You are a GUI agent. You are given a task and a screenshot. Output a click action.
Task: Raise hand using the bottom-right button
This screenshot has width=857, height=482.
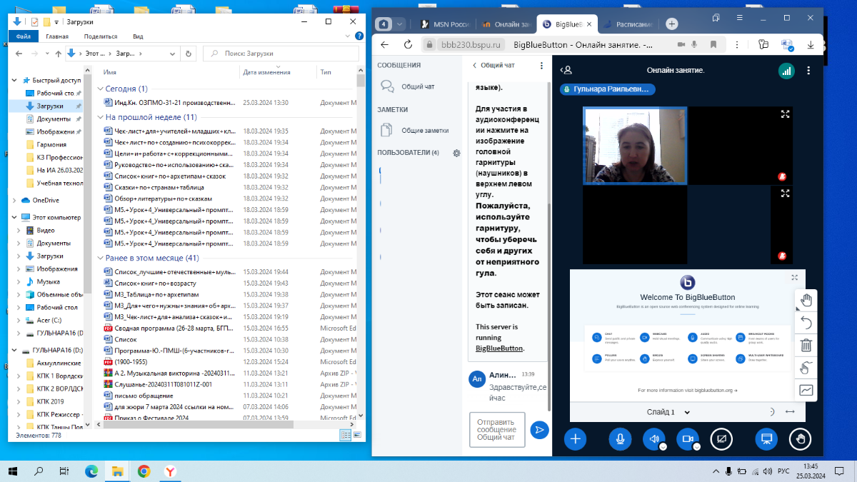(801, 439)
